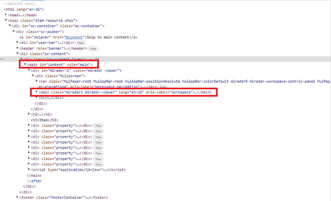Expand the h2 element node

point(29,114)
